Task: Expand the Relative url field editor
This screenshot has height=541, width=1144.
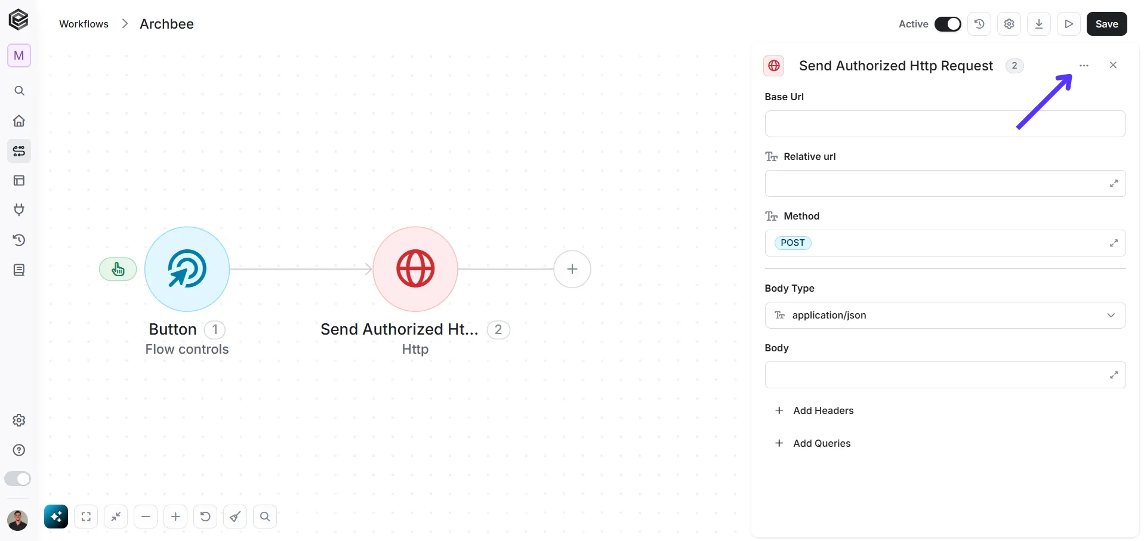Action: (x=1114, y=184)
